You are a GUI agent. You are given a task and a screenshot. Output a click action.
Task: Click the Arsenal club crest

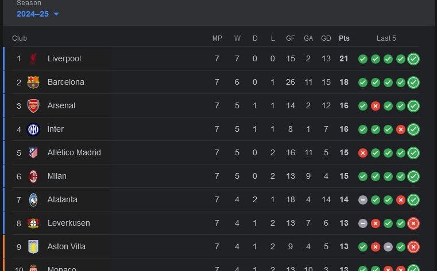click(33, 105)
